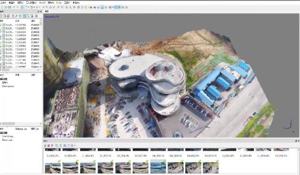The image size is (300, 175).
Task: Open the 帮助 (Help) menu
Action: point(76,3)
